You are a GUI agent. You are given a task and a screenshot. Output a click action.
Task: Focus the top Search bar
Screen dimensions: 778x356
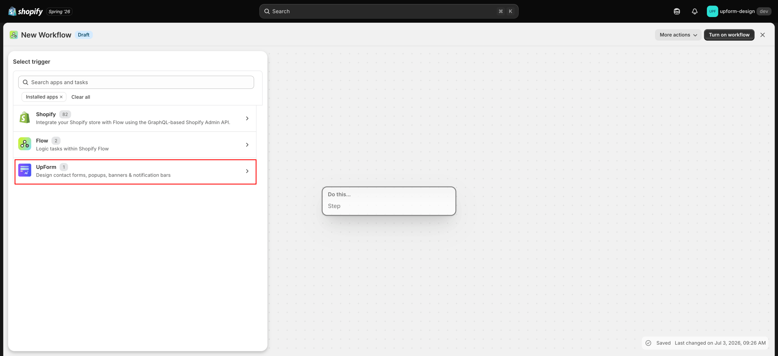(x=389, y=11)
